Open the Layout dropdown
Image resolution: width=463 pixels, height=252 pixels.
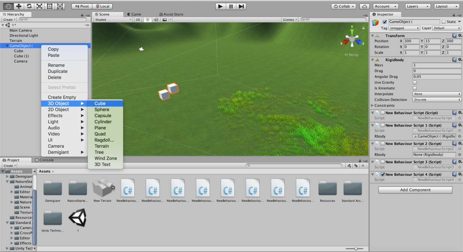pos(446,6)
